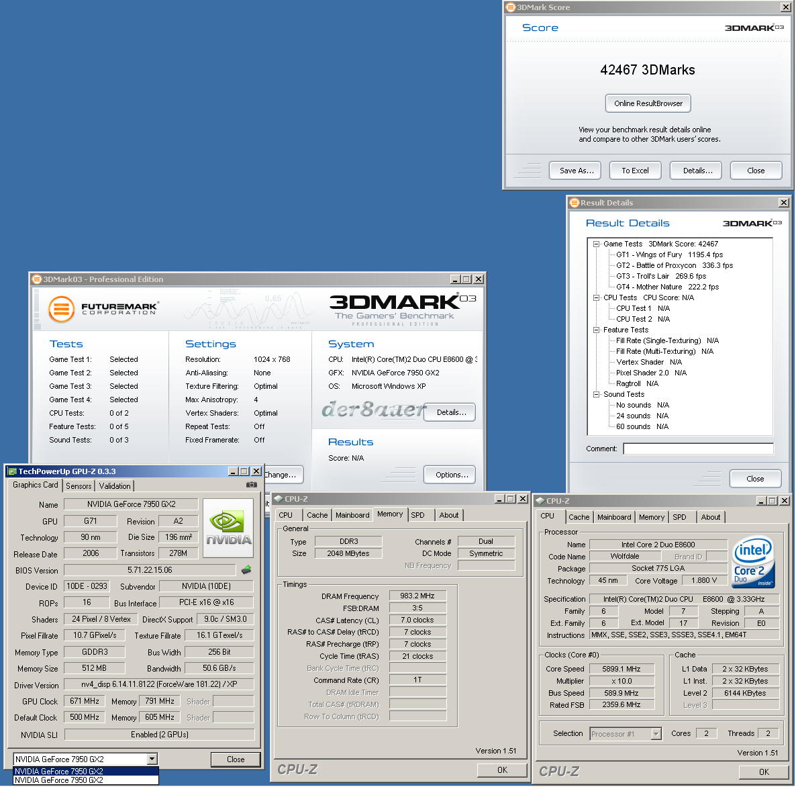Click the 3DMark03 Professional Edition title icon
Viewport: 796px width, 787px height.
click(x=36, y=279)
